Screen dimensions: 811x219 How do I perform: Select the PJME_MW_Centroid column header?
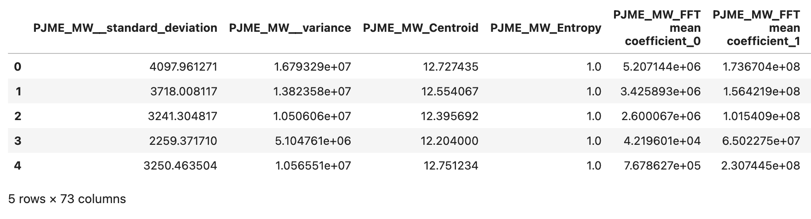(421, 28)
